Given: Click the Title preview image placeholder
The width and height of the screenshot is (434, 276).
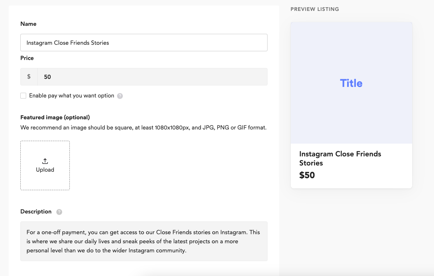Looking at the screenshot, I should (x=351, y=83).
